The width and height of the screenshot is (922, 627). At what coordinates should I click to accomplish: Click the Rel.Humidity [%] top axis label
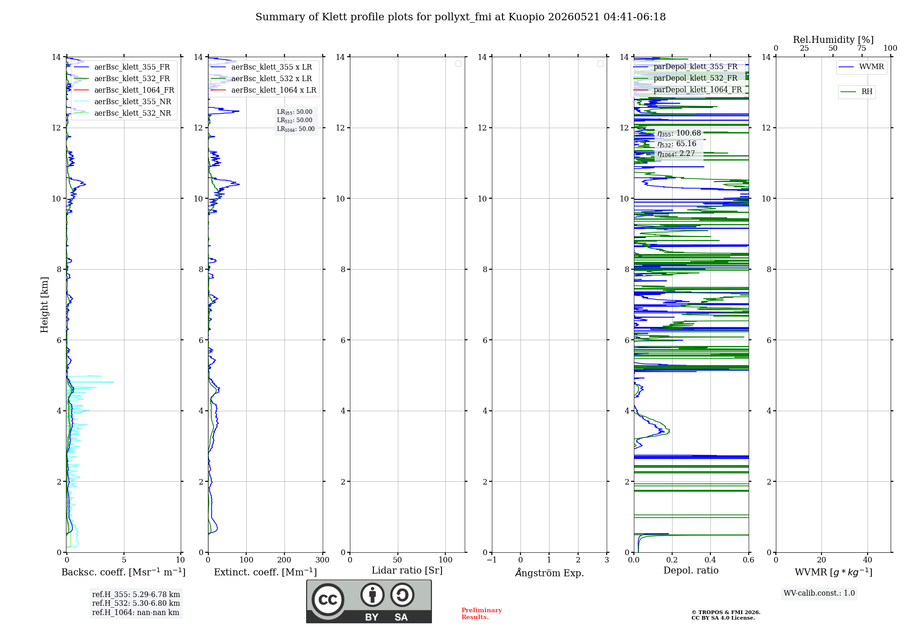pyautogui.click(x=833, y=40)
